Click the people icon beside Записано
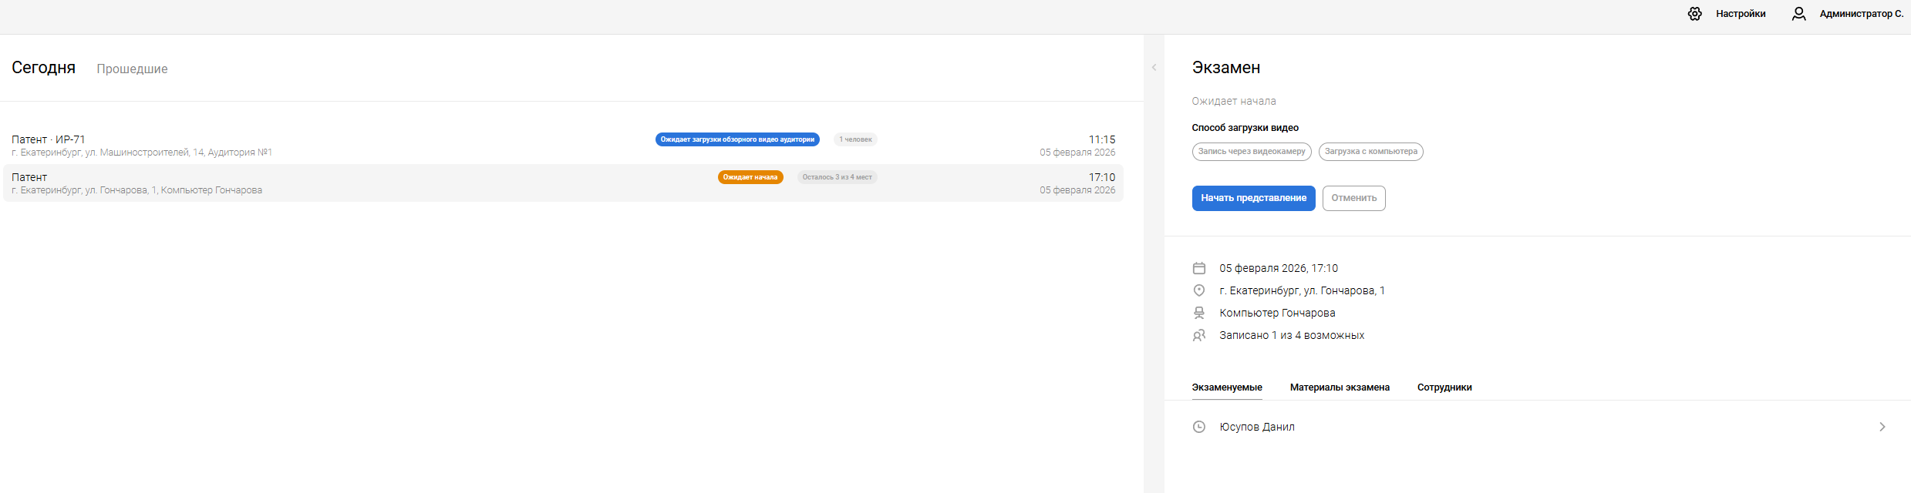This screenshot has width=1911, height=493. point(1199,335)
